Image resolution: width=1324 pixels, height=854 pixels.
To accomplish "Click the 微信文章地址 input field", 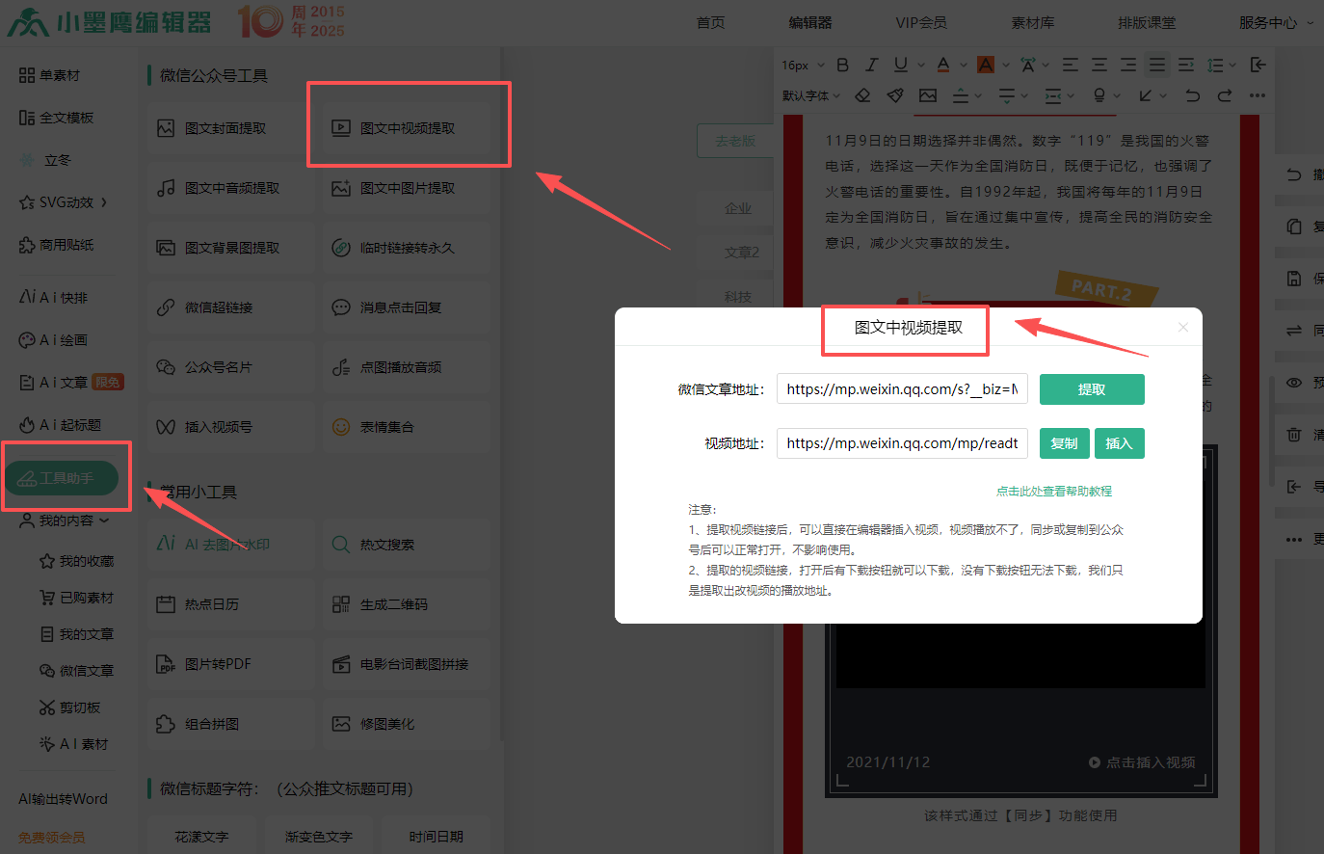I will tap(902, 389).
